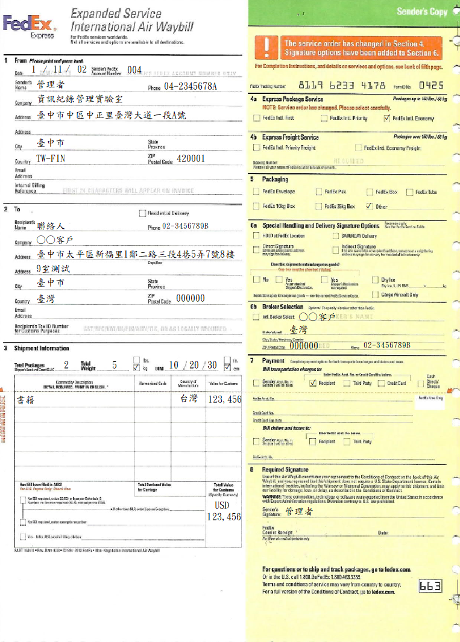Click the orange exclamation warning icon
This screenshot has width=460, height=642.
[x=266, y=47]
